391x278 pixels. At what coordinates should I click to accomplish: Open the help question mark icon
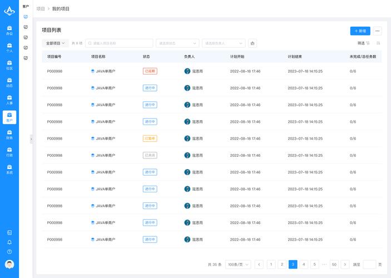click(9, 252)
